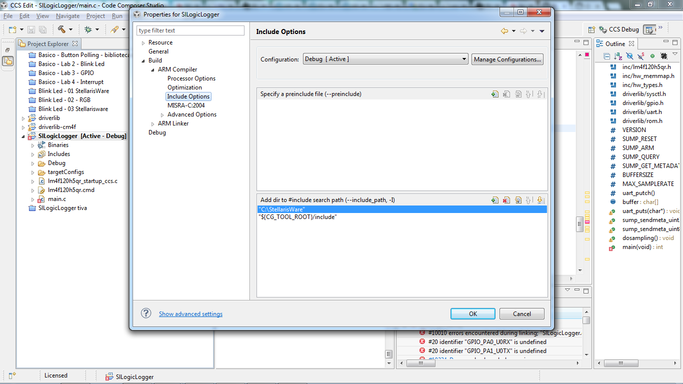Open the File menu in Code Composer Studio
The image size is (683, 384).
[x=8, y=16]
